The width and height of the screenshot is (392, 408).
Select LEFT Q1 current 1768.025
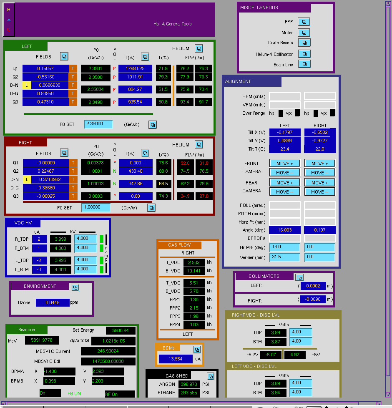[135, 68]
